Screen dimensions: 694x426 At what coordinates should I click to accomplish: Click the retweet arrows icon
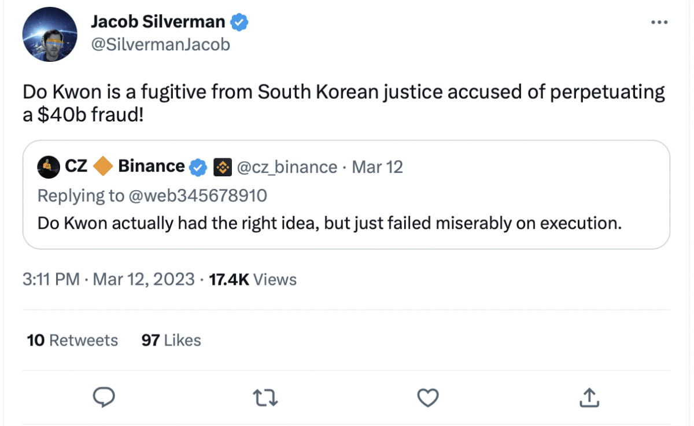[x=265, y=397]
